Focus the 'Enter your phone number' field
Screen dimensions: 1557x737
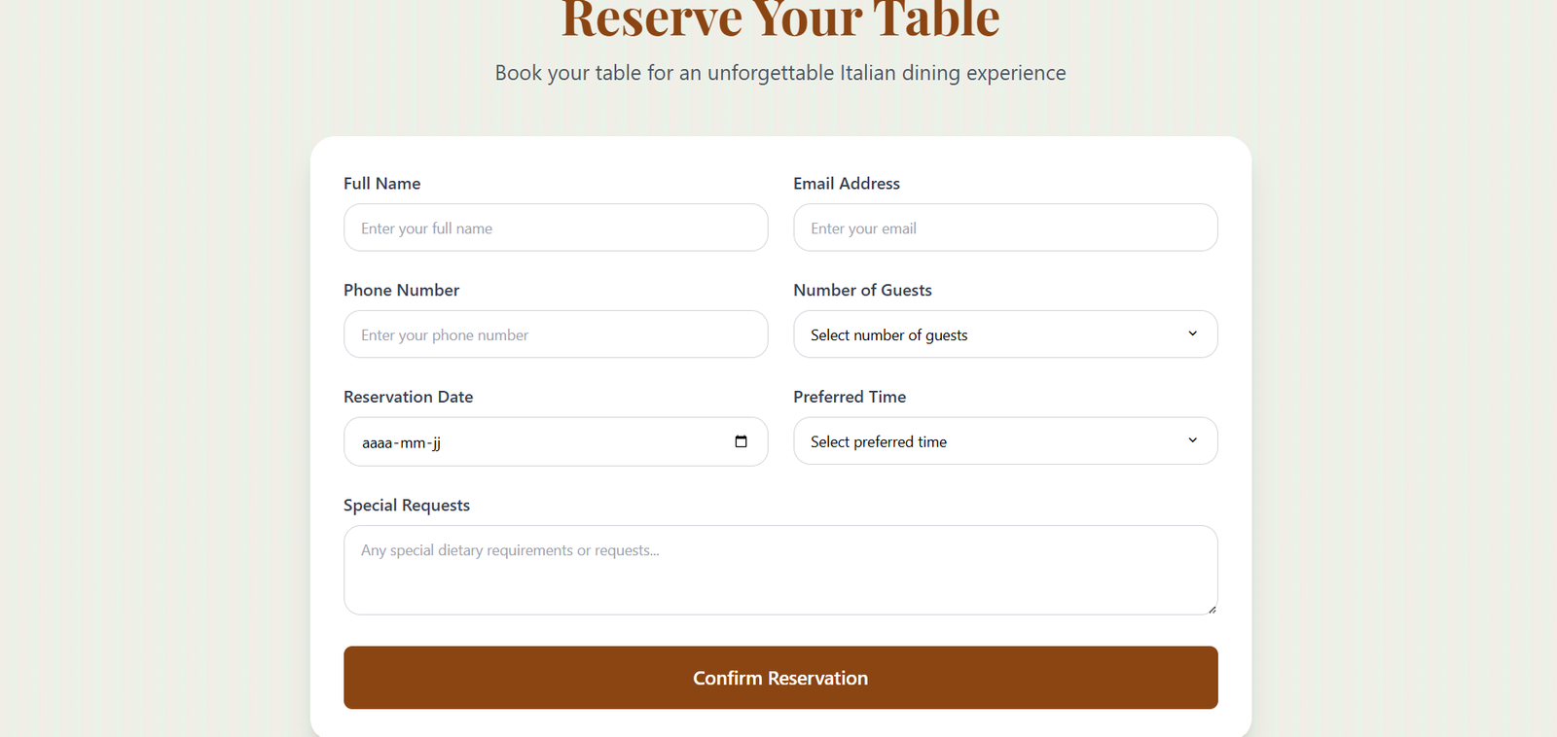click(x=555, y=334)
